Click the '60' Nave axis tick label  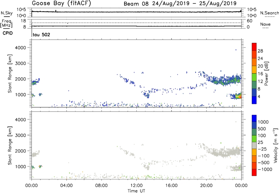[250, 21]
